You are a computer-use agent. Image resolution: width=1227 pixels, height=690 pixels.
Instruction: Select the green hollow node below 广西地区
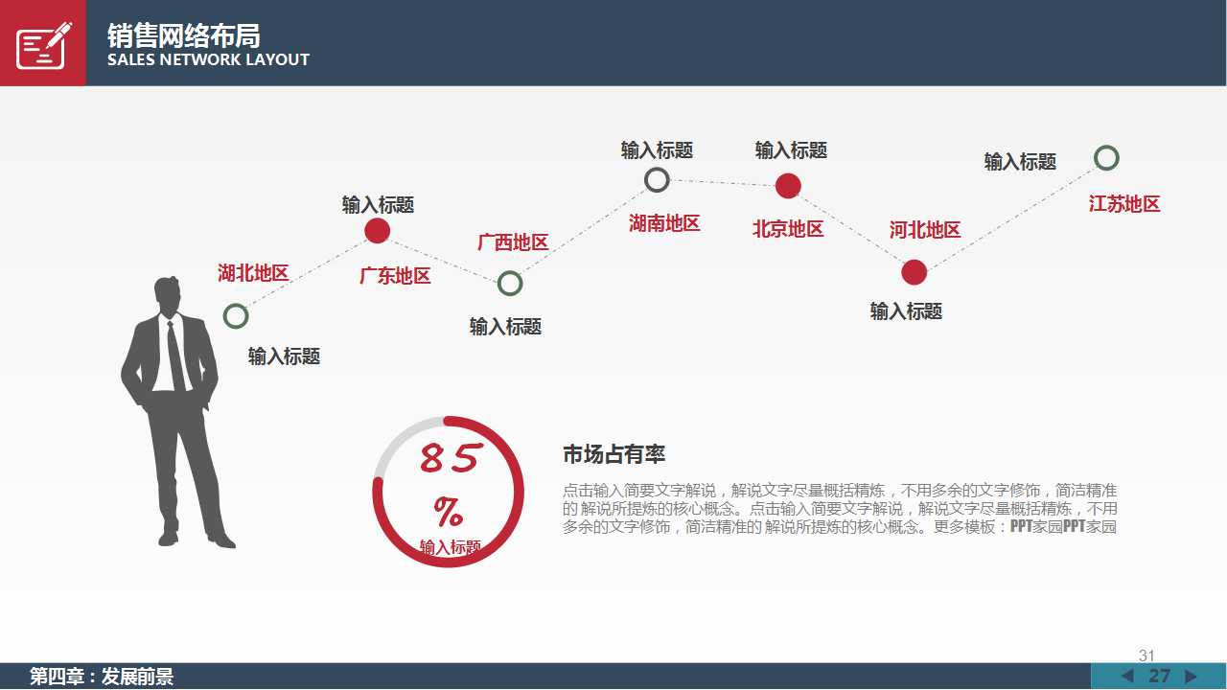coord(510,284)
